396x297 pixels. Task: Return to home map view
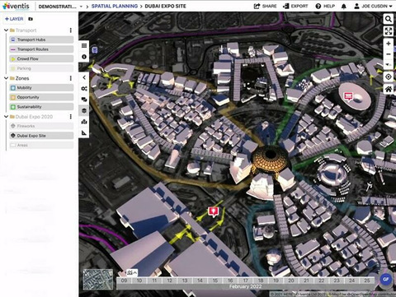[x=389, y=89]
